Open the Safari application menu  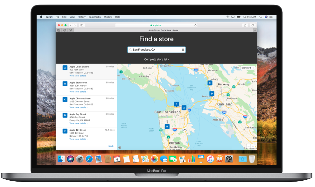point(49,17)
